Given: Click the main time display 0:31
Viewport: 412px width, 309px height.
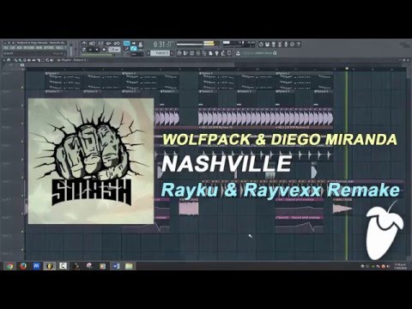Looking at the screenshot, I should pos(163,45).
